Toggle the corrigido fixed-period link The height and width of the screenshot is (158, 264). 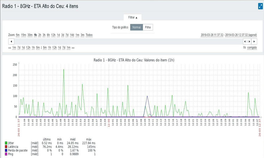click(252, 48)
